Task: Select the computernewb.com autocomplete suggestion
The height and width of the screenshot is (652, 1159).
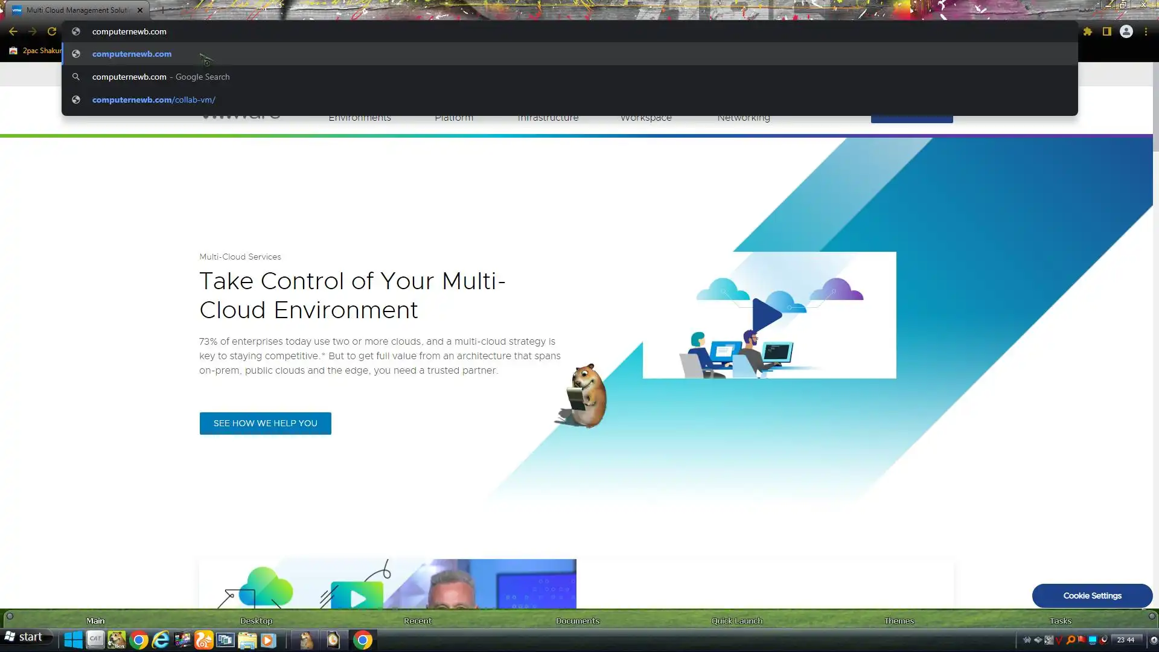Action: pyautogui.click(x=132, y=54)
